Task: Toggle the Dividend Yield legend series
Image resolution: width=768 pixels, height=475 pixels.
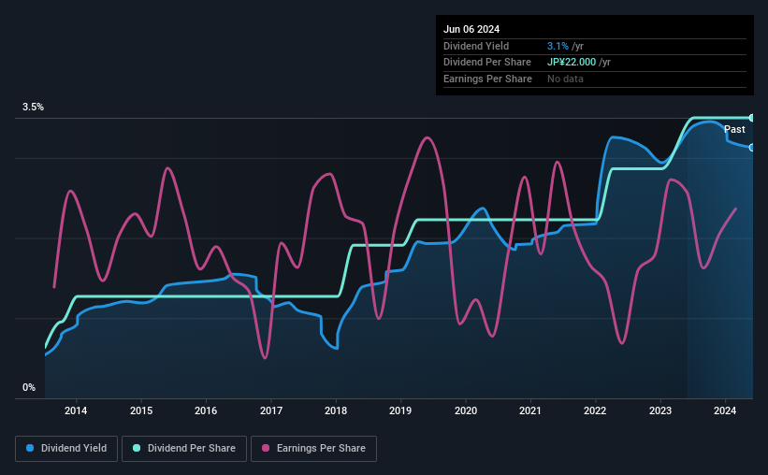Action: point(66,449)
